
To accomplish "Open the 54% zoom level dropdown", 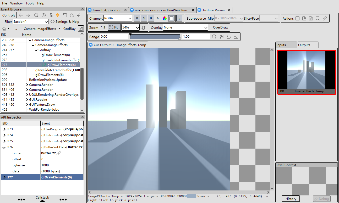I will [x=130, y=27].
